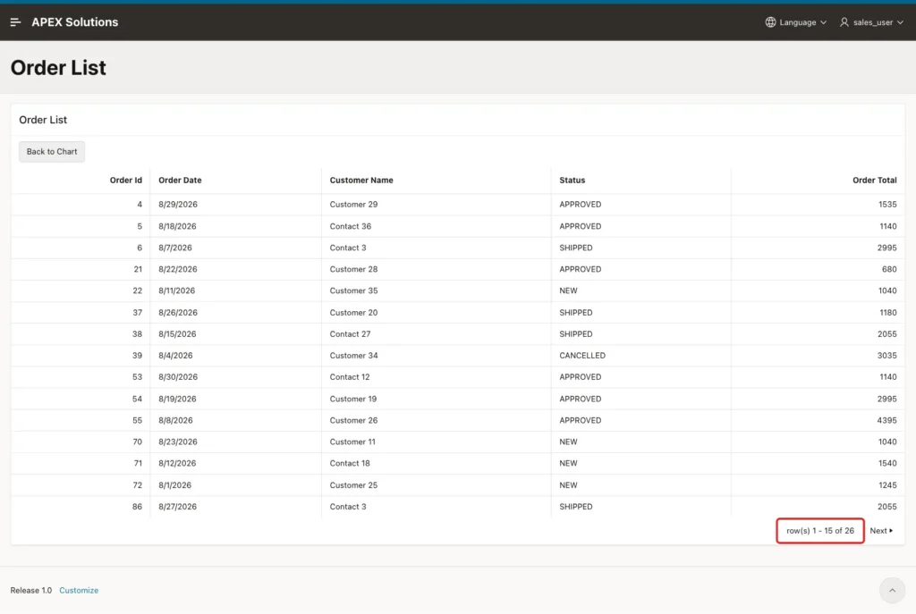
Task: Select the Customer 28 cell
Action: pyautogui.click(x=353, y=269)
